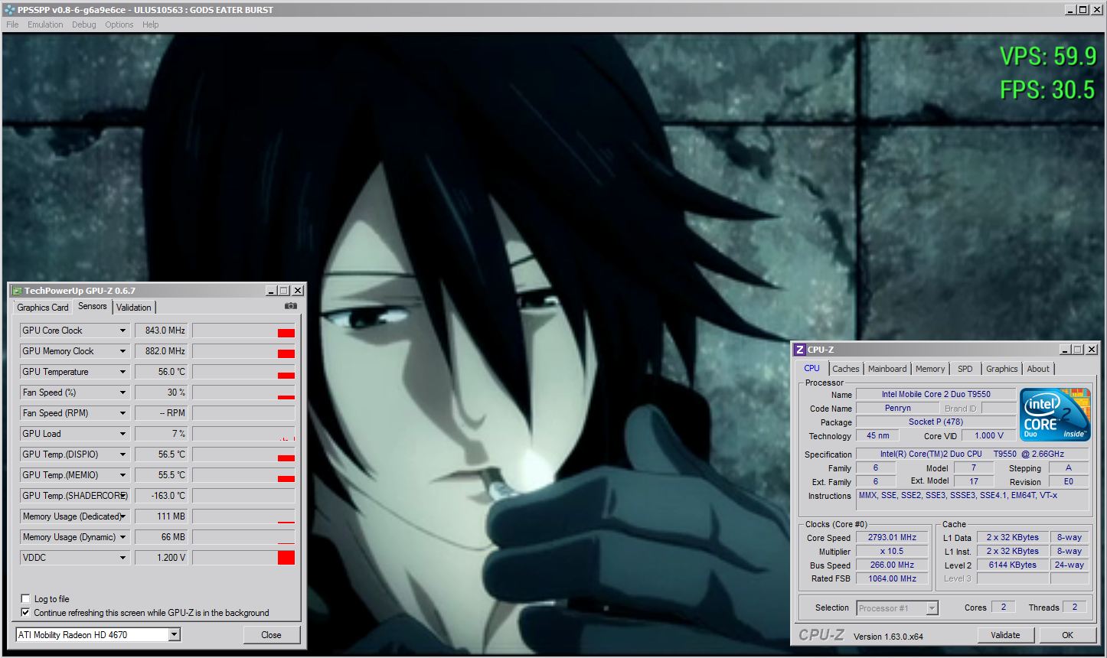Open the Emulation menu
This screenshot has height=658, width=1107.
click(45, 24)
